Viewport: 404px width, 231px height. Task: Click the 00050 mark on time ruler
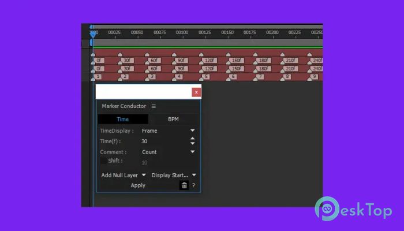(137, 33)
